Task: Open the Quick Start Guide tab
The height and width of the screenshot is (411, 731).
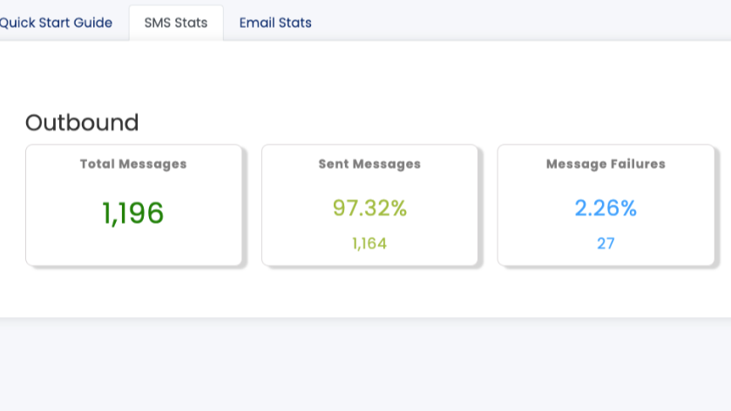Action: [x=56, y=23]
